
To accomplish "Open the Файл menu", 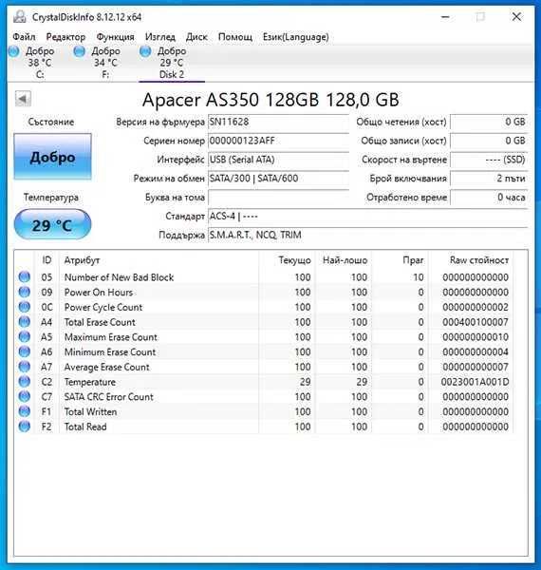I will (x=24, y=37).
